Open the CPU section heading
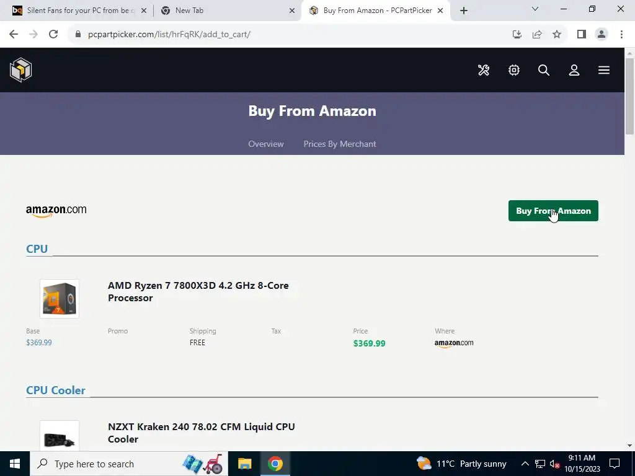Viewport: 635px width, 476px height. point(37,249)
